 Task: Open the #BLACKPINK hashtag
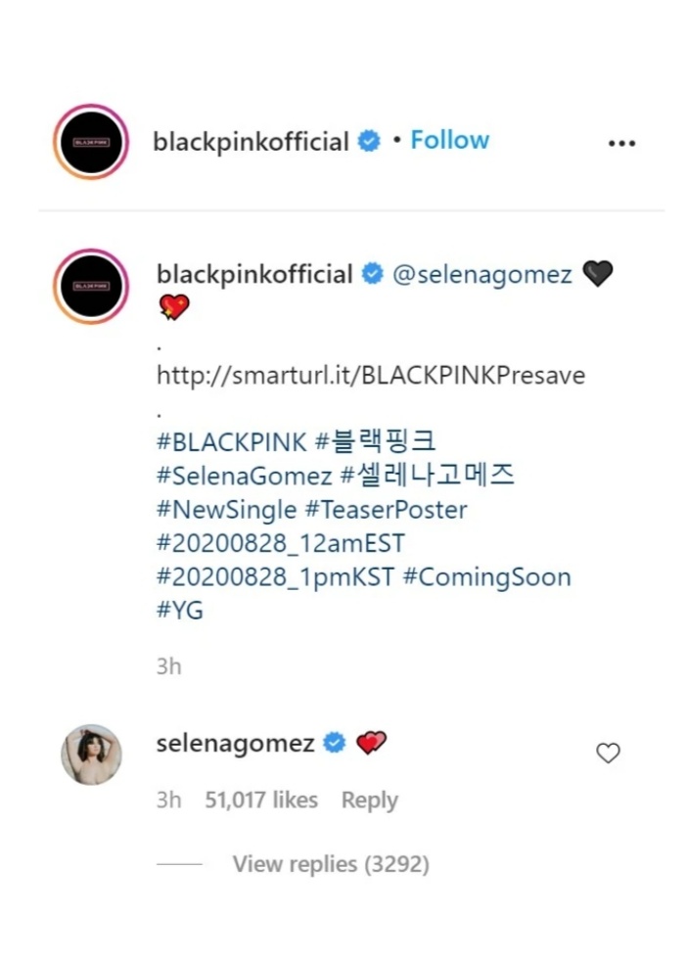point(232,442)
